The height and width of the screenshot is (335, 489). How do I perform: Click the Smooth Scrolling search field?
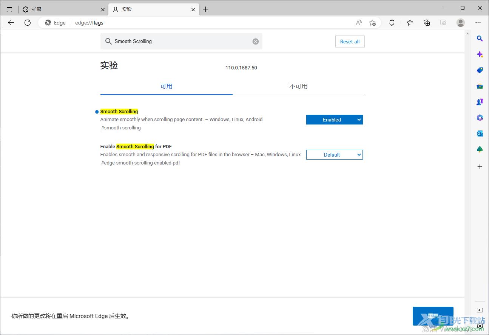(182, 41)
